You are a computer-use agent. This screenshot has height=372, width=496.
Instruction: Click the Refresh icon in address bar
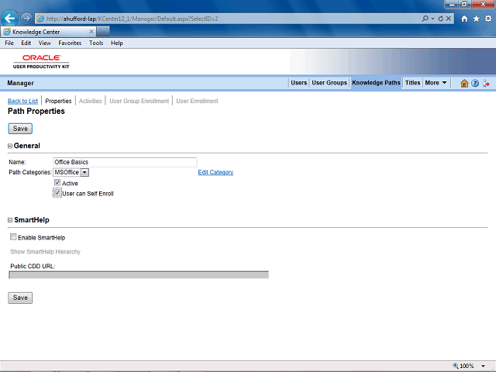pyautogui.click(x=441, y=19)
